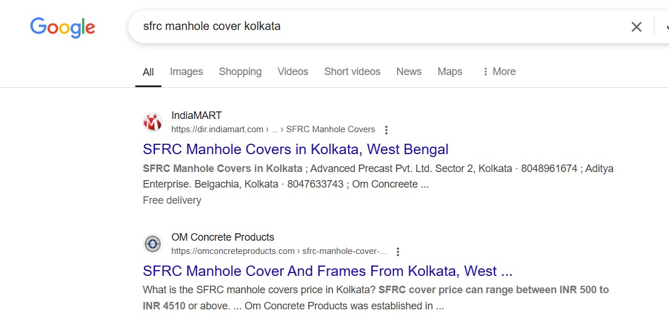The height and width of the screenshot is (329, 669).
Task: Open the Videos tab
Action: [x=293, y=72]
